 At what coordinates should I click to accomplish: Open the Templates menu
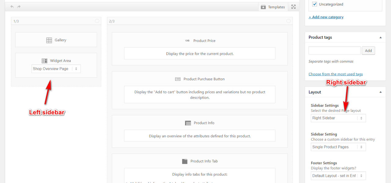[x=273, y=7]
